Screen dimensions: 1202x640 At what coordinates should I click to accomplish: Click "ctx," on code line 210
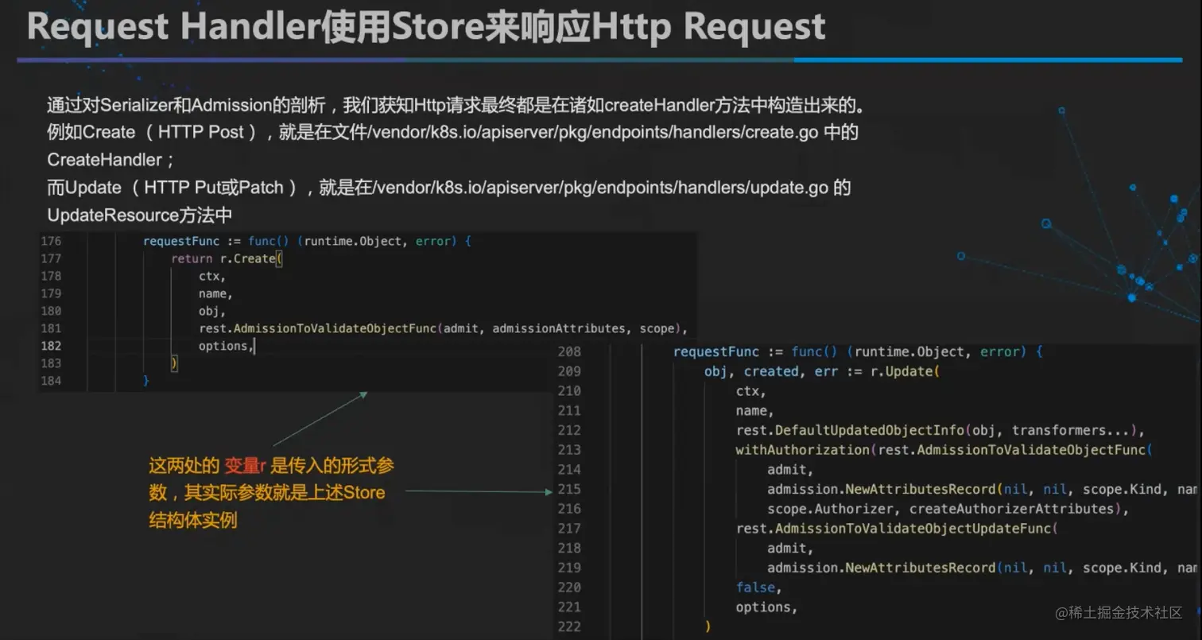pos(751,391)
